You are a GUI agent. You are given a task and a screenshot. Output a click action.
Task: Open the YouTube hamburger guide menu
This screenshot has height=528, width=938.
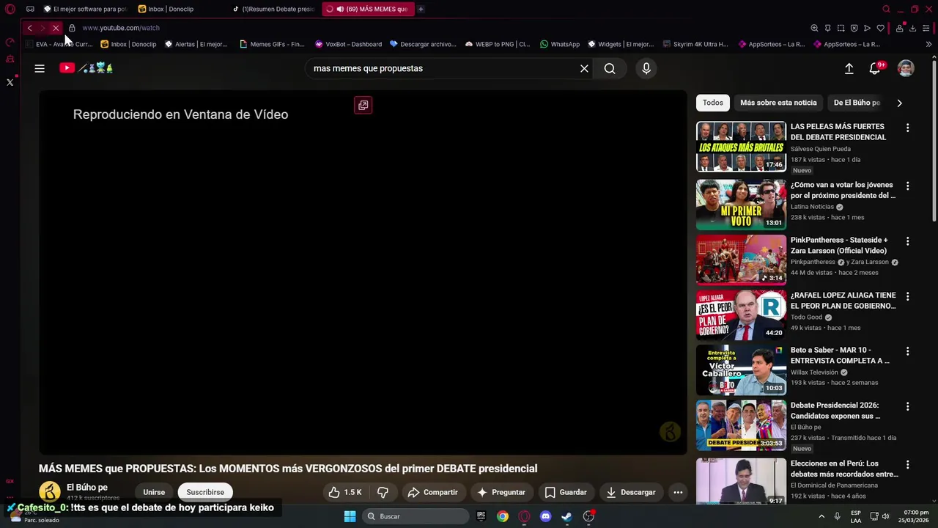40,68
